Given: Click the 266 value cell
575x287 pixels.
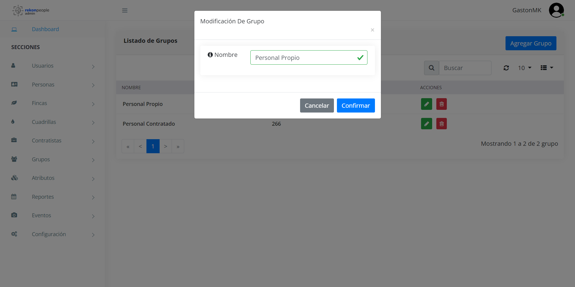Looking at the screenshot, I should tap(276, 124).
